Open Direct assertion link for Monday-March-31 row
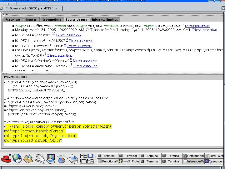Image resolution: width=225 pixels, height=169 pixels. [x=205, y=30]
